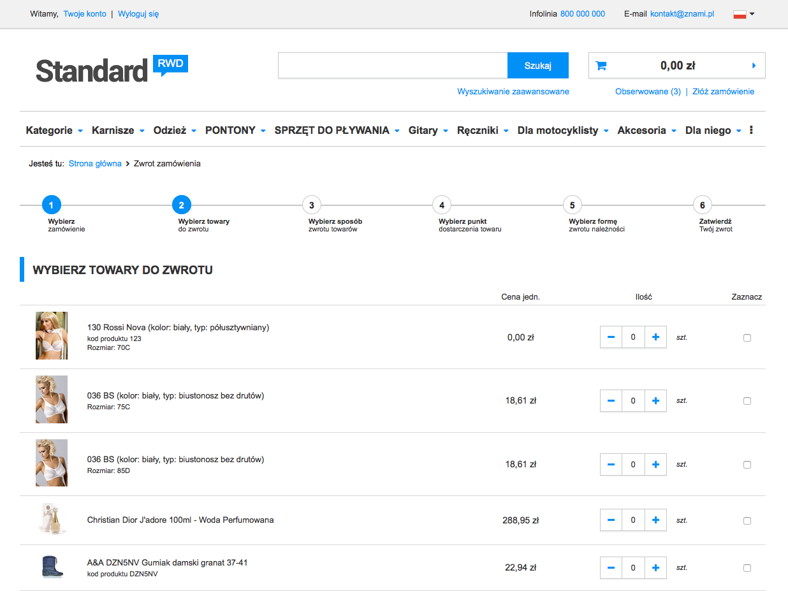Screen dimensions: 788x591
Task: Click the arrow icon in cart box
Action: click(754, 66)
